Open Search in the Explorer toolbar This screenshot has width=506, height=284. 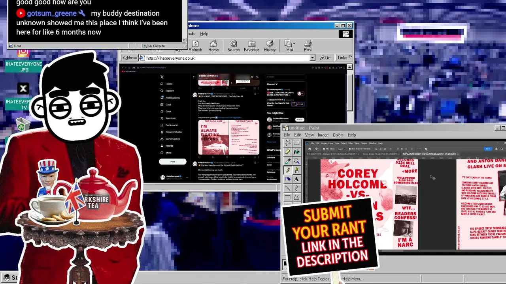coord(234,46)
